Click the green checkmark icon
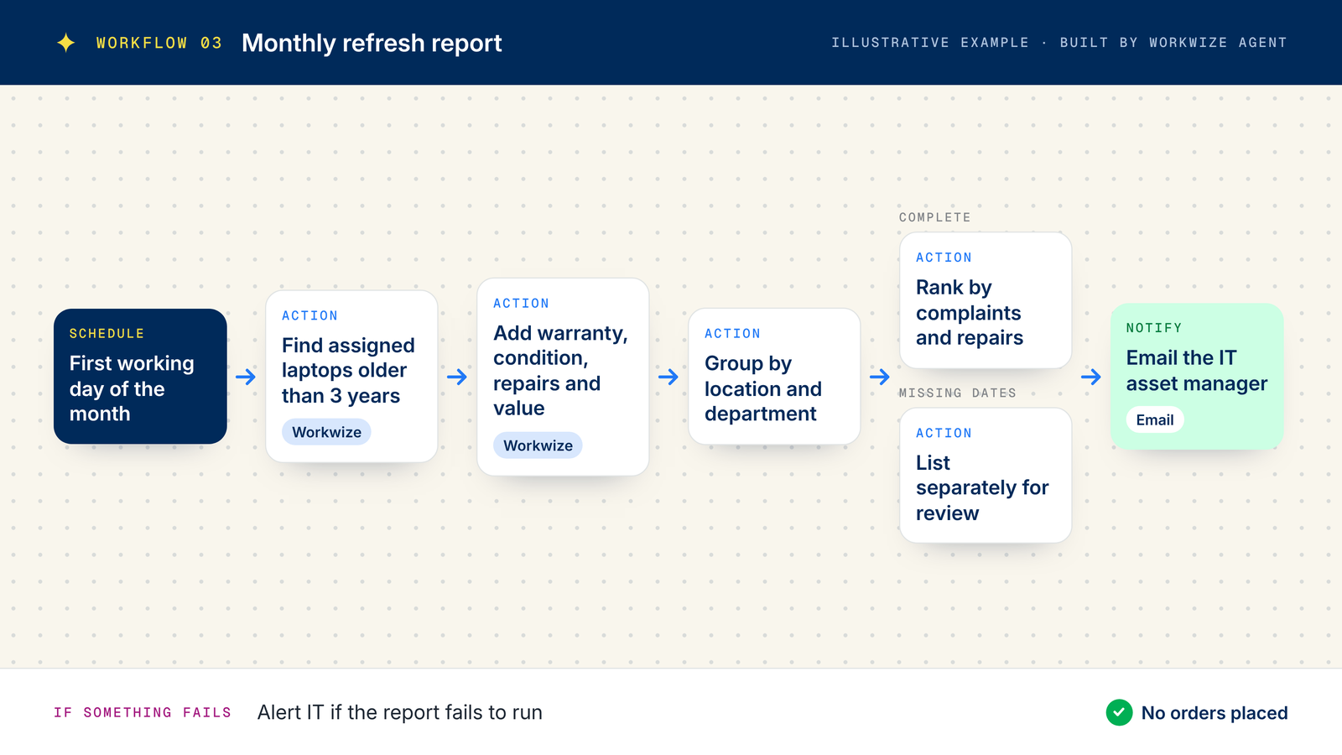 [x=1119, y=712]
